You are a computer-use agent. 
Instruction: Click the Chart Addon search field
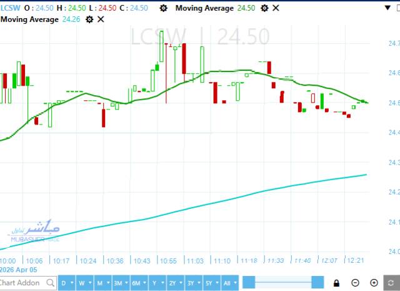pos(22,283)
